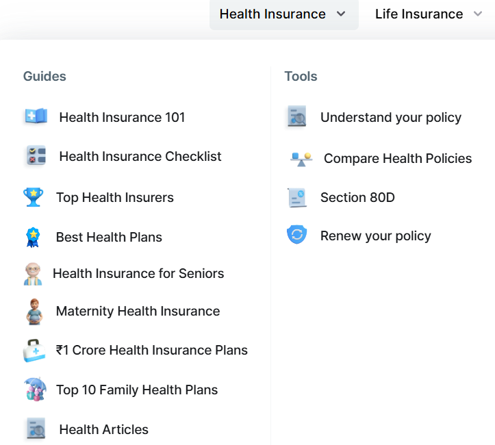The image size is (495, 445).
Task: Open Top 10 Family Health Plans
Action: (137, 390)
